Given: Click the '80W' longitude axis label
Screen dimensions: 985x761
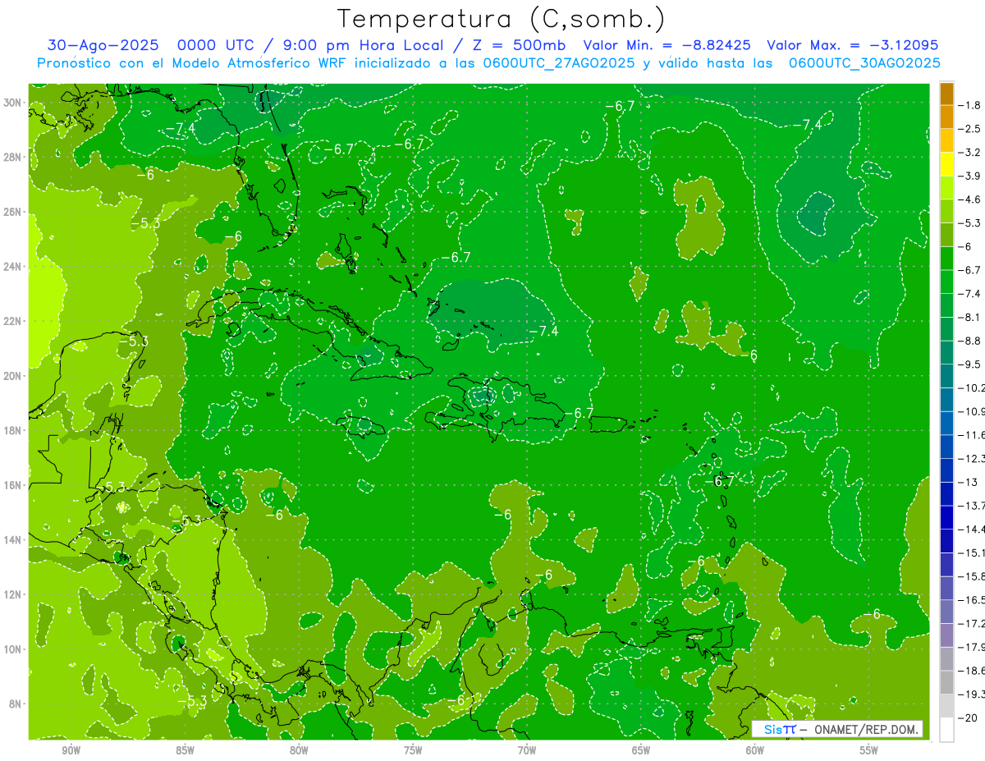Looking at the screenshot, I should [299, 750].
